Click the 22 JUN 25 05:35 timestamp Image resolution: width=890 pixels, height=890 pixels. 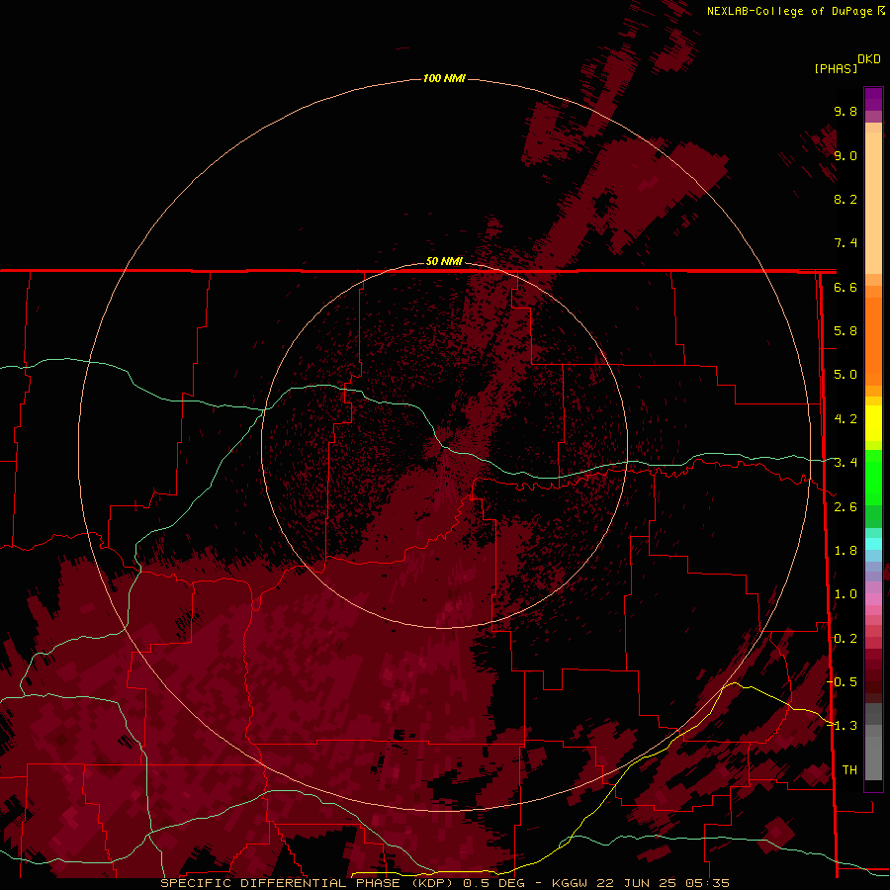[663, 883]
